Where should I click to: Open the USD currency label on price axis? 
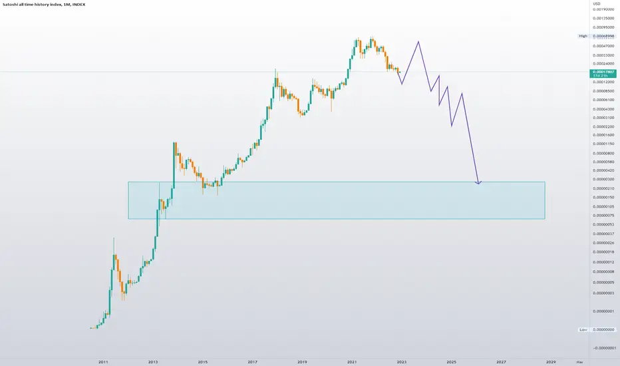(x=596, y=3)
